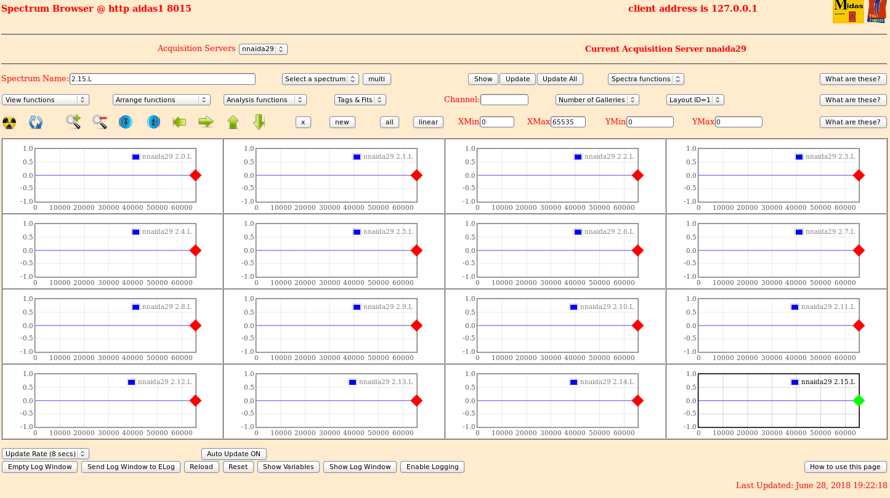Click the blue double up-arrow icon
The image size is (890, 498).
(x=153, y=122)
